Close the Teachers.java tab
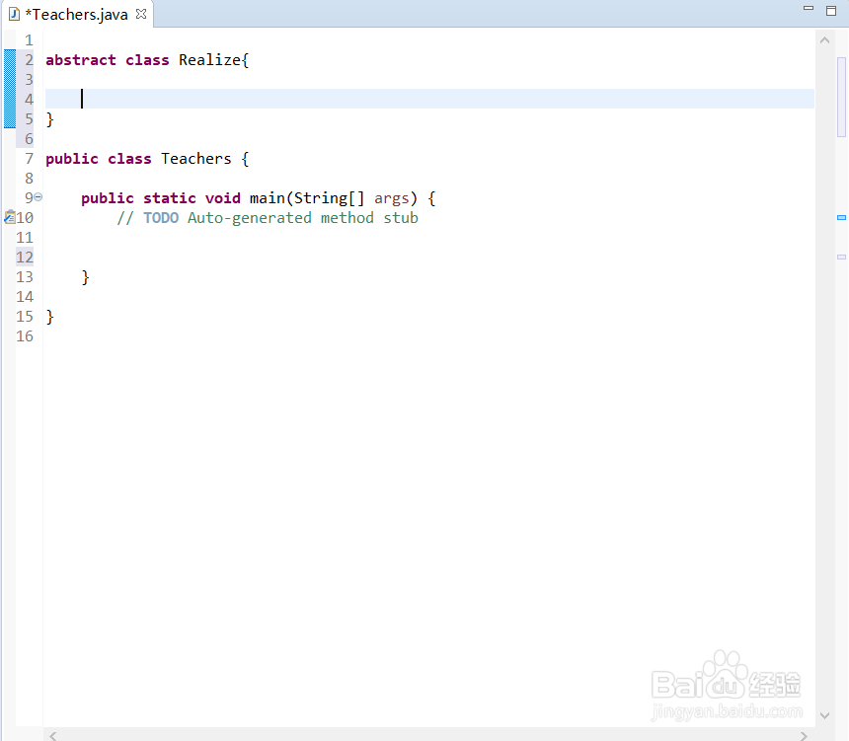This screenshot has width=849, height=741. pos(141,14)
